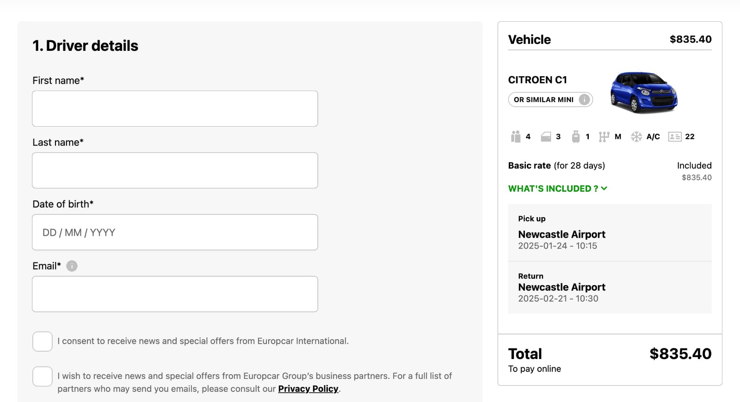
Task: Click the Vehicle price $835.40 header
Action: coord(691,39)
